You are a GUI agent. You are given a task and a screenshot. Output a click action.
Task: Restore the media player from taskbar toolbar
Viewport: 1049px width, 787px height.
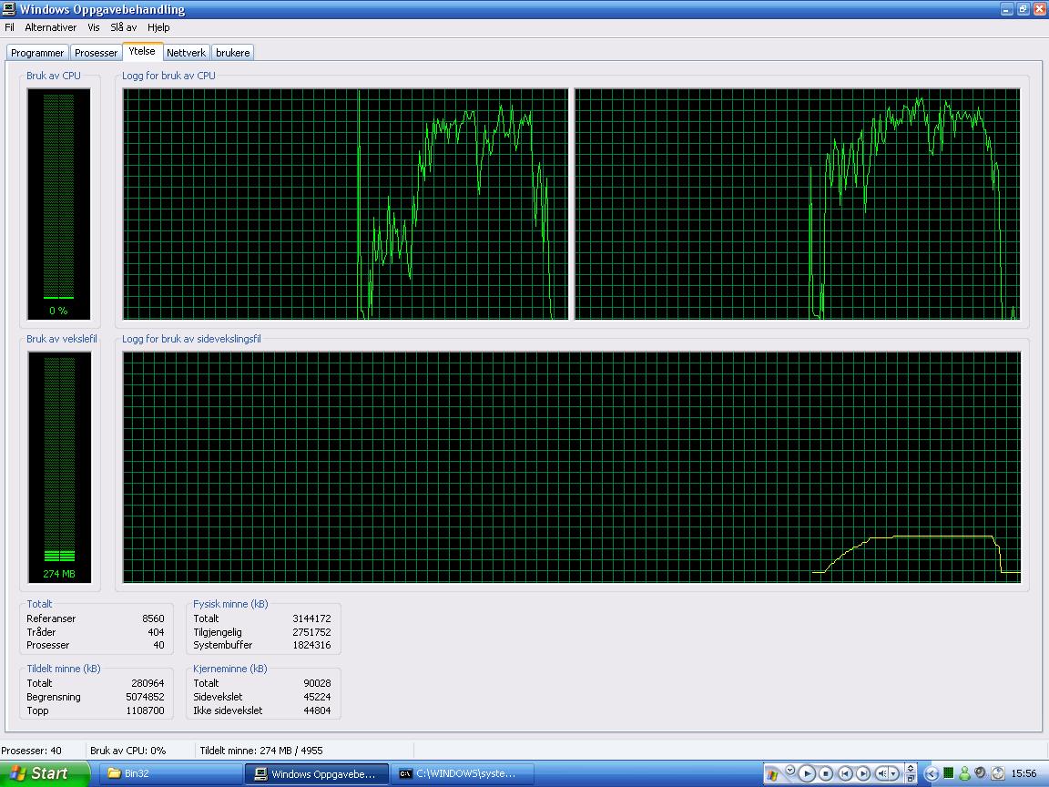point(911,779)
